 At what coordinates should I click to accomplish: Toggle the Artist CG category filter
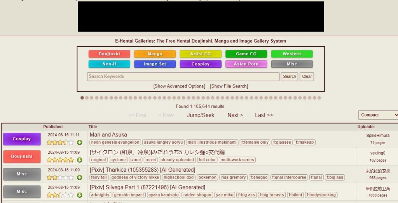201,54
